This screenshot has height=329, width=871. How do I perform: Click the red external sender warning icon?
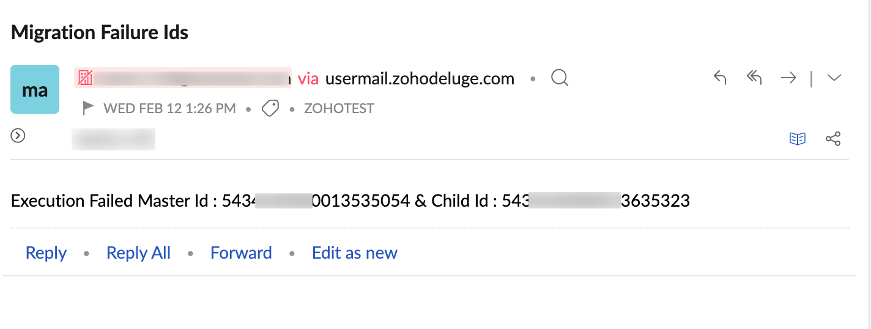pos(84,78)
